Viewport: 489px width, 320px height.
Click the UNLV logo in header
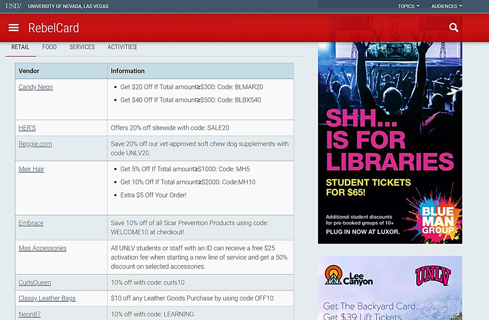tap(14, 6)
